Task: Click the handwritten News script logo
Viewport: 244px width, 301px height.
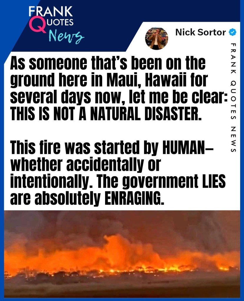Action: click(x=65, y=36)
